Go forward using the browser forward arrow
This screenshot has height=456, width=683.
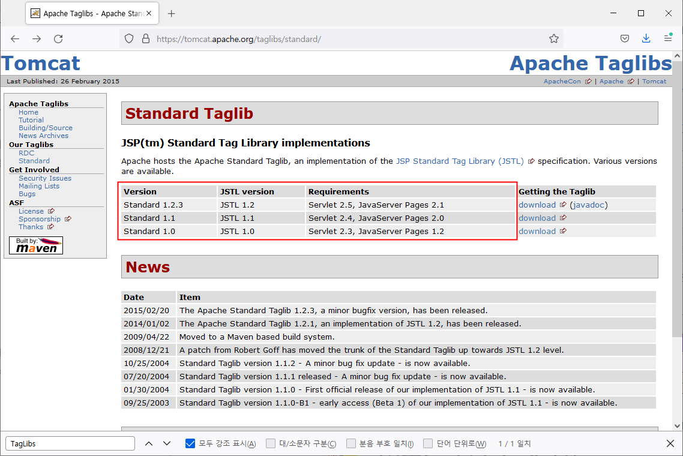[37, 39]
